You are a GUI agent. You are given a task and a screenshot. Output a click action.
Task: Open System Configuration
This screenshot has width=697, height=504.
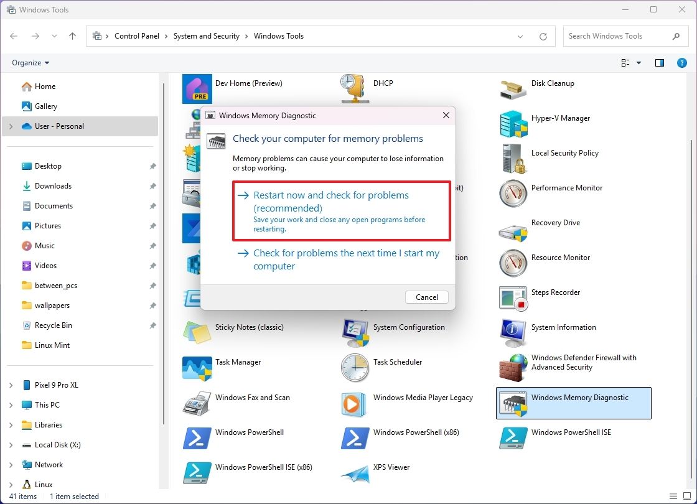pyautogui.click(x=408, y=327)
